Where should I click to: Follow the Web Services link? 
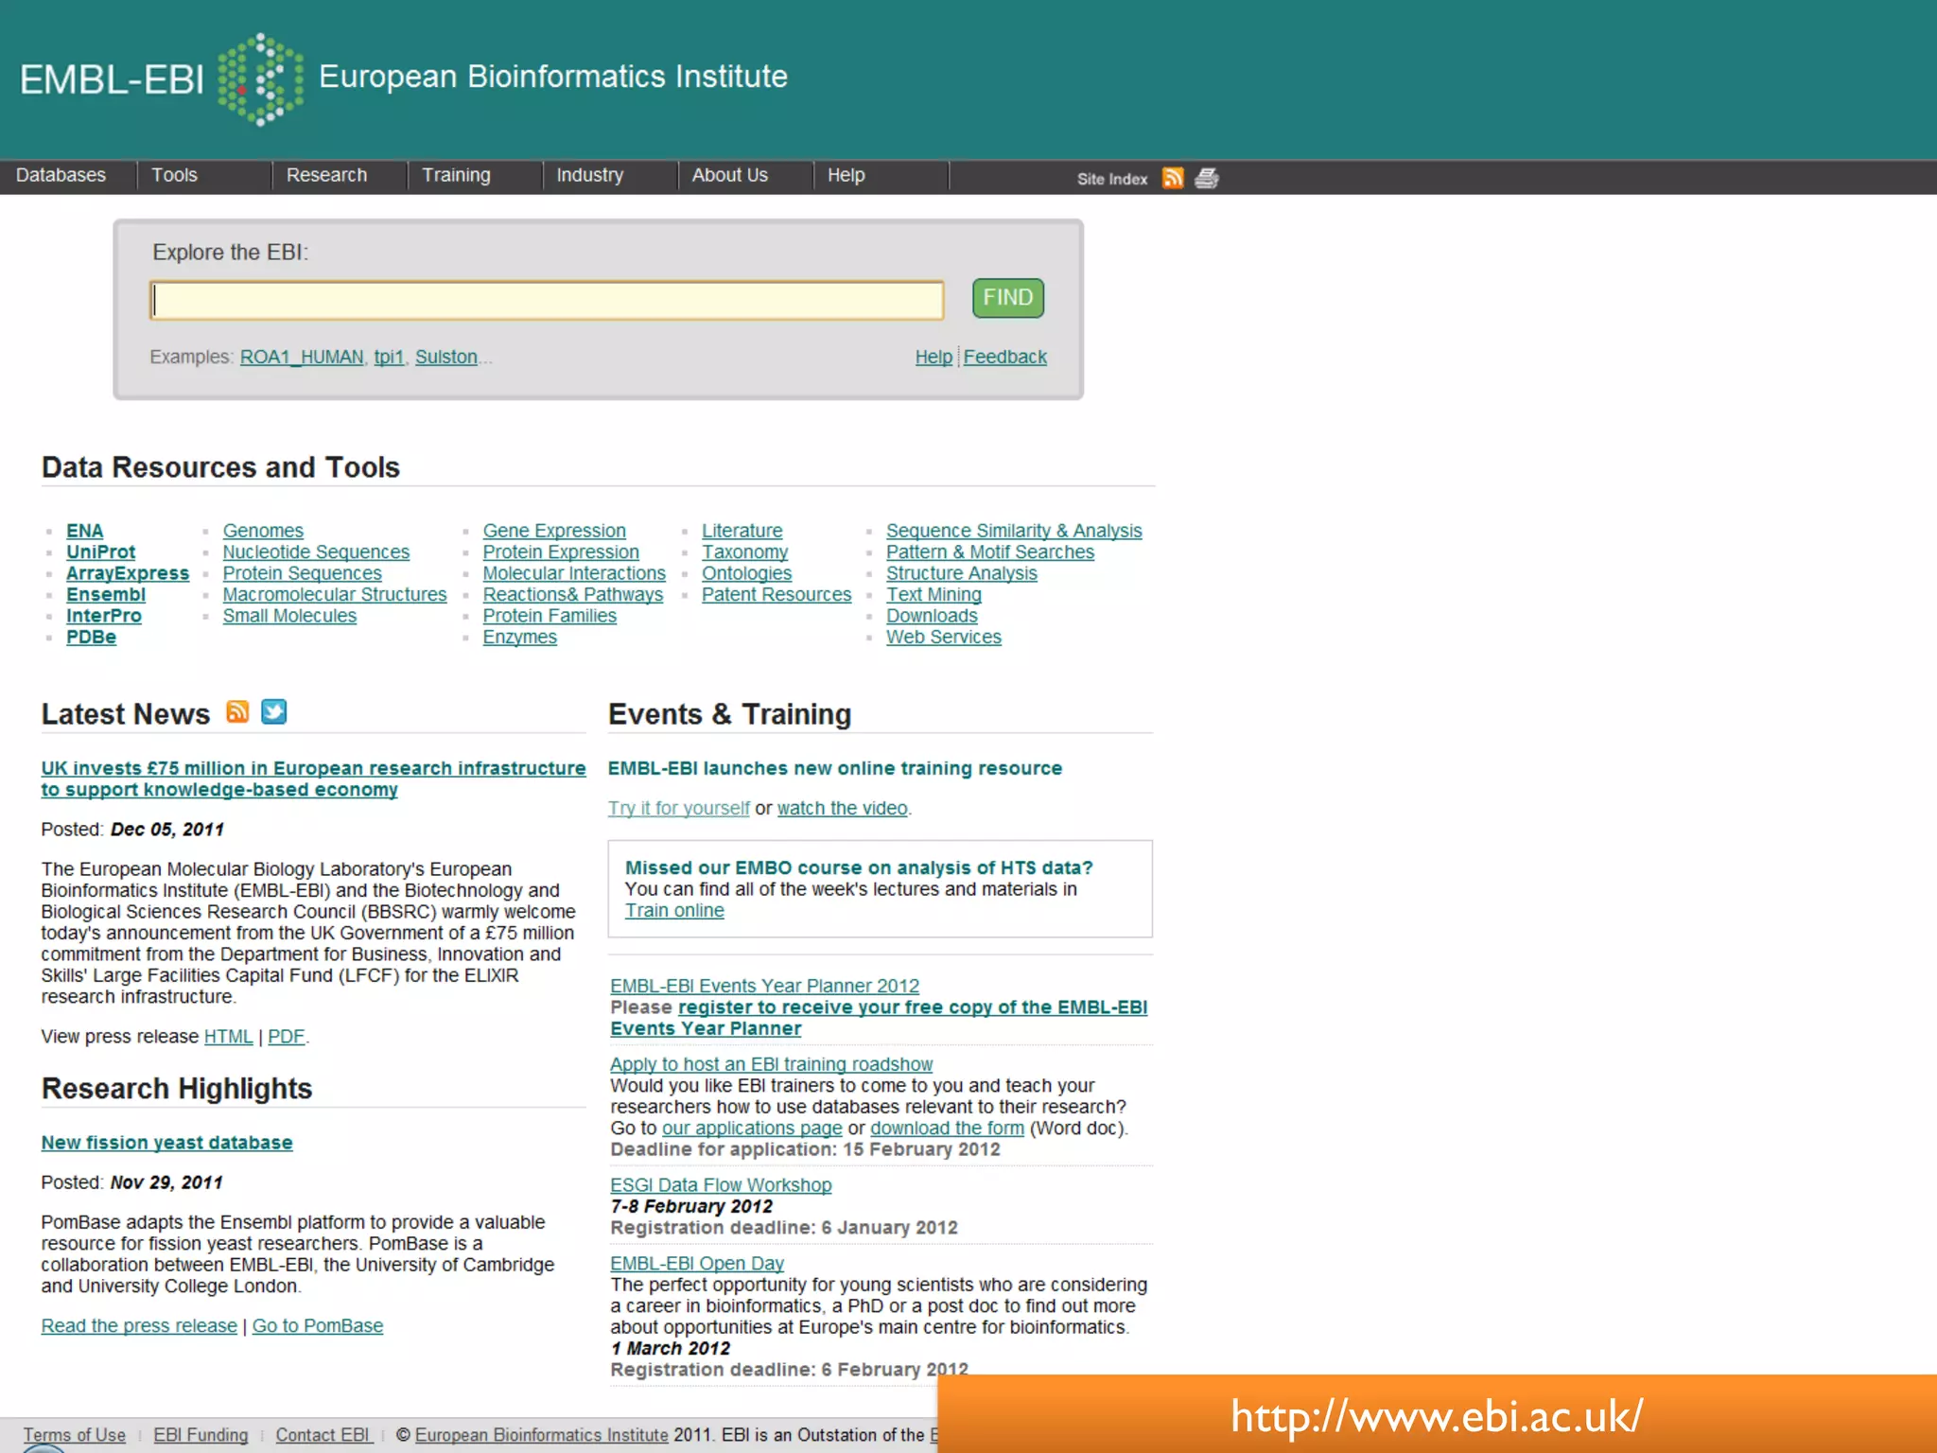pos(943,638)
